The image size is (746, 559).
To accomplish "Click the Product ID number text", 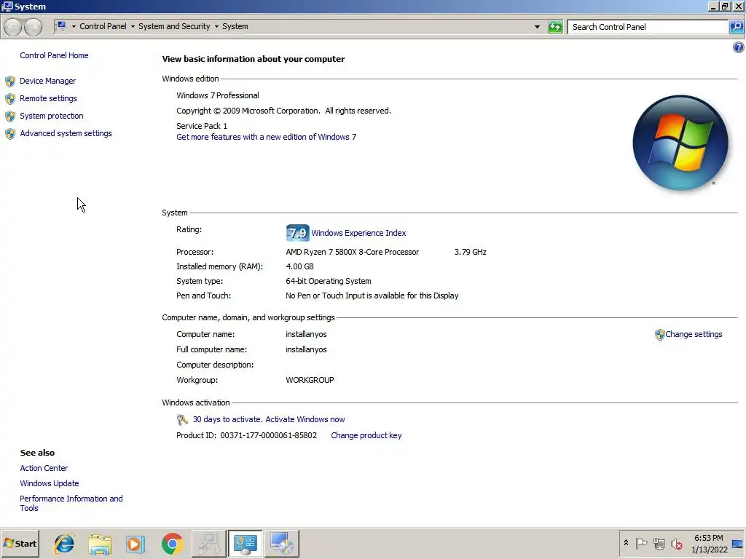I will (268, 435).
